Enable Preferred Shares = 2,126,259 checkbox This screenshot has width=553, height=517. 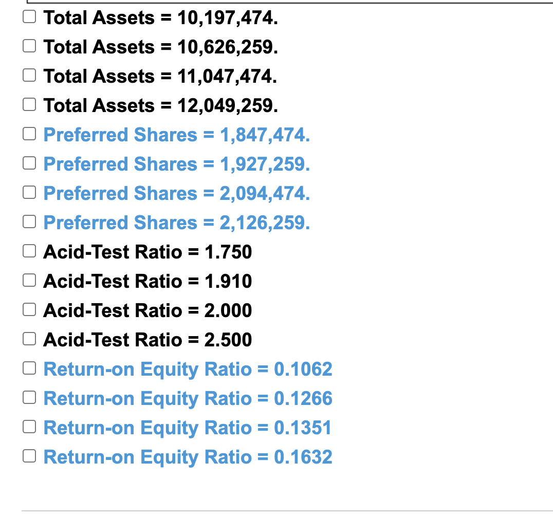click(x=29, y=221)
